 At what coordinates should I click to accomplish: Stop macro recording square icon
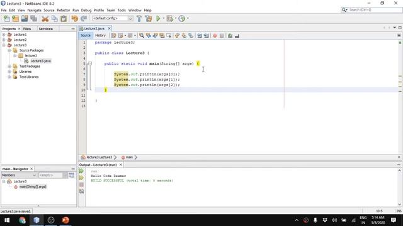222,36
